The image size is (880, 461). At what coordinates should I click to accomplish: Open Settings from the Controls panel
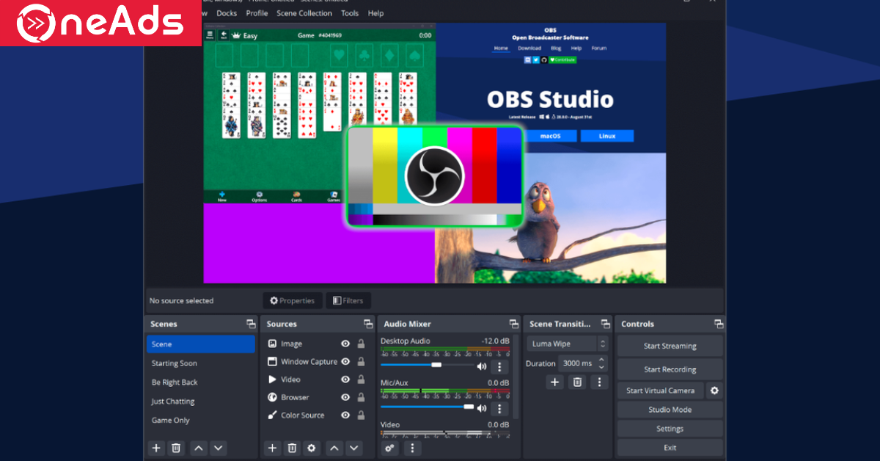[x=670, y=429]
